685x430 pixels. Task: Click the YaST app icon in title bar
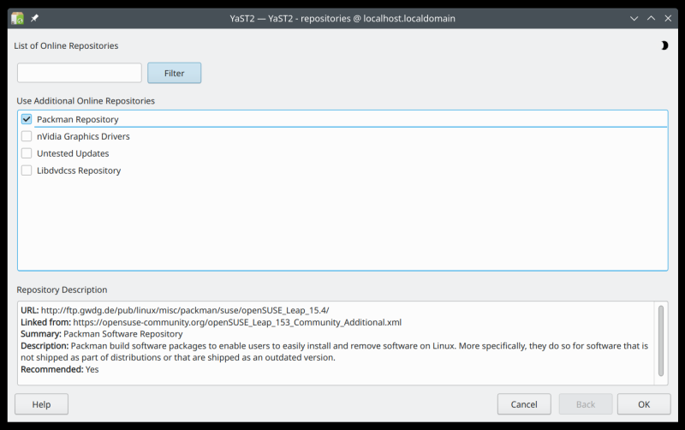(x=17, y=18)
